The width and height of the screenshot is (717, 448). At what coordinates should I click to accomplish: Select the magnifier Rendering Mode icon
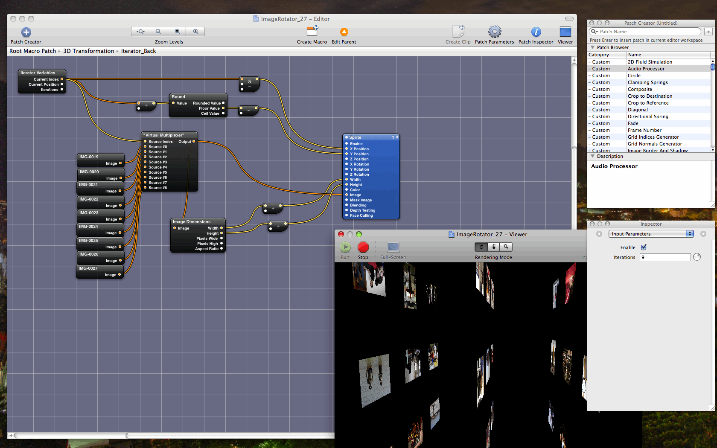point(506,247)
